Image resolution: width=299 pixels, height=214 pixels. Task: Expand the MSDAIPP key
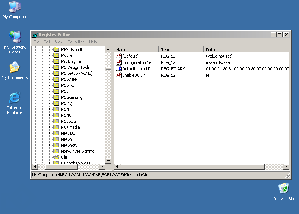point(50,79)
